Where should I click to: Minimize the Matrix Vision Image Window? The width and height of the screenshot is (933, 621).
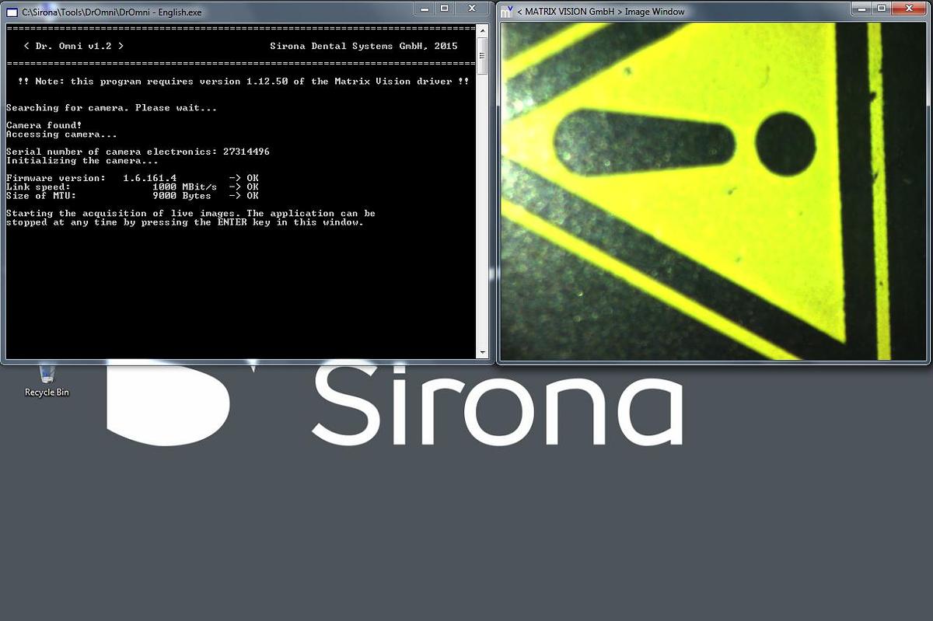coord(860,9)
